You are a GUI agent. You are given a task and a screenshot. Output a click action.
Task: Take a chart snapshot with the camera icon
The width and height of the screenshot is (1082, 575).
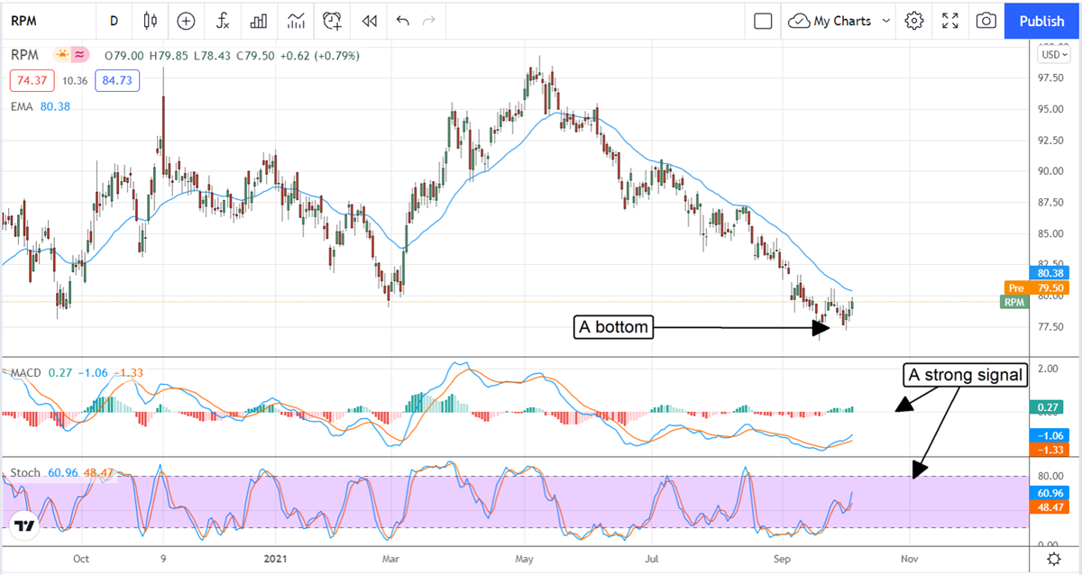986,20
